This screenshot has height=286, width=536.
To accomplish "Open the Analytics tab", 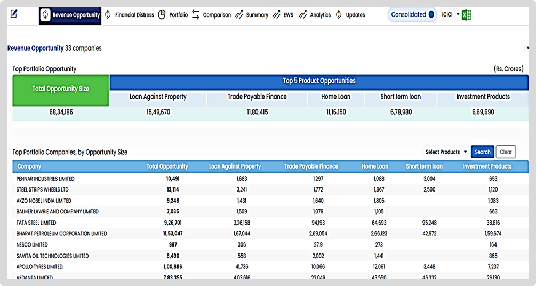I will [x=321, y=15].
